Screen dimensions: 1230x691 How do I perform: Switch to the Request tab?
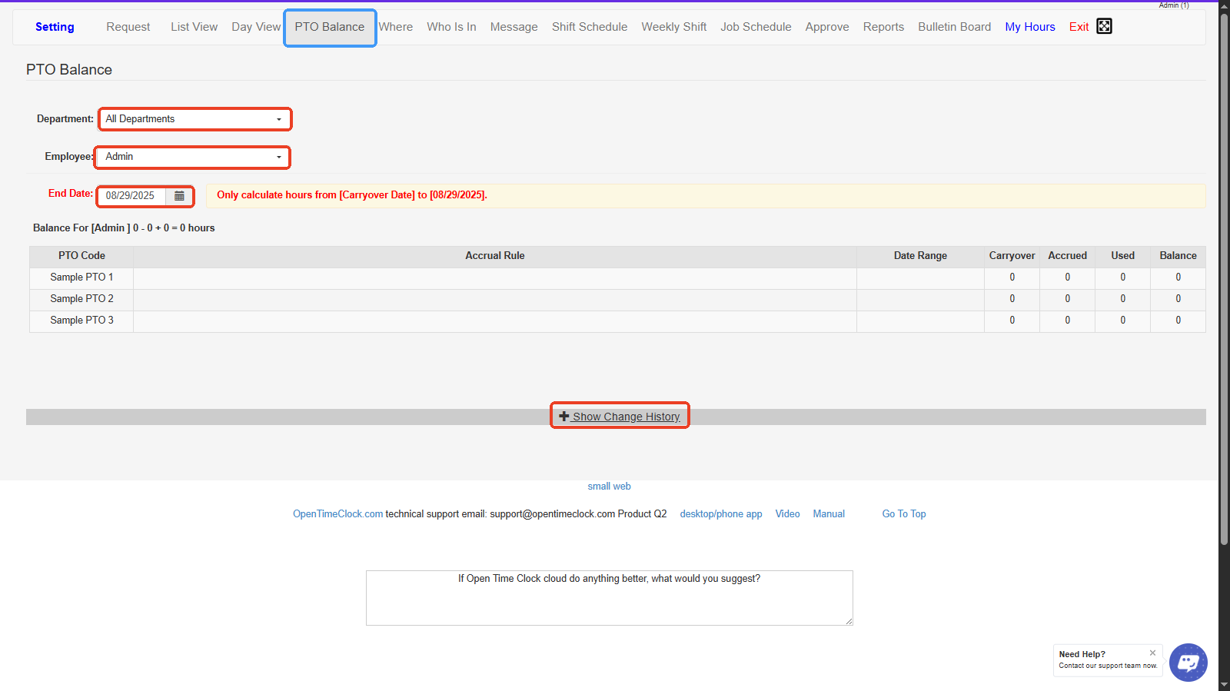[128, 27]
